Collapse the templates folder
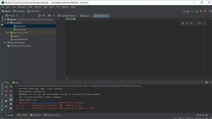This screenshot has width=212, height=119. tap(8, 23)
